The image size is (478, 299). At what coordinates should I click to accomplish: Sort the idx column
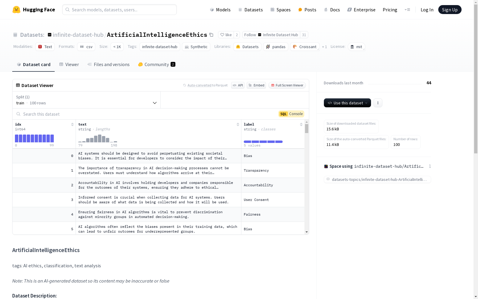(x=72, y=124)
